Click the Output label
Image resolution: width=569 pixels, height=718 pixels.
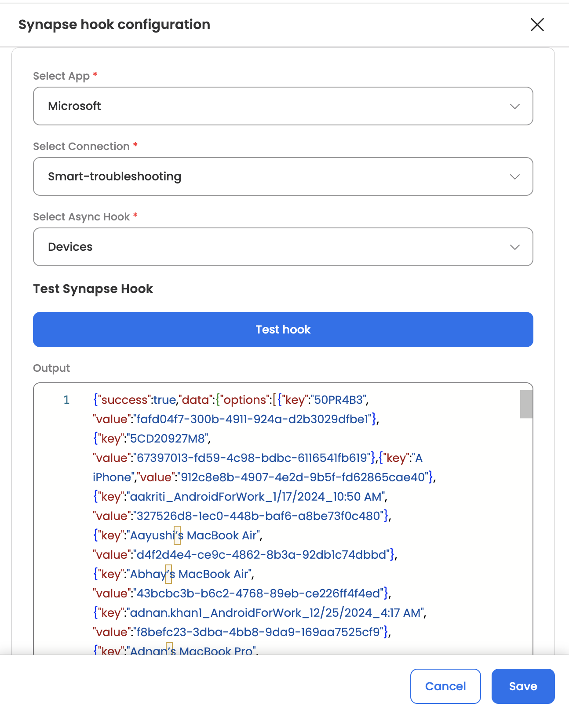click(x=51, y=368)
